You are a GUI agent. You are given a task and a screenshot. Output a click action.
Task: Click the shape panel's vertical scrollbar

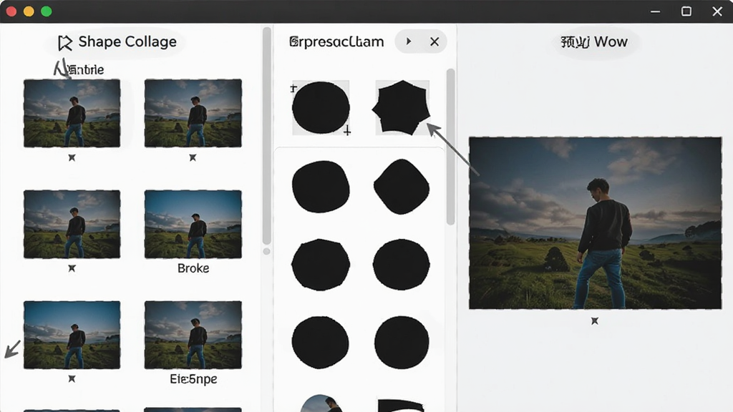click(x=451, y=147)
